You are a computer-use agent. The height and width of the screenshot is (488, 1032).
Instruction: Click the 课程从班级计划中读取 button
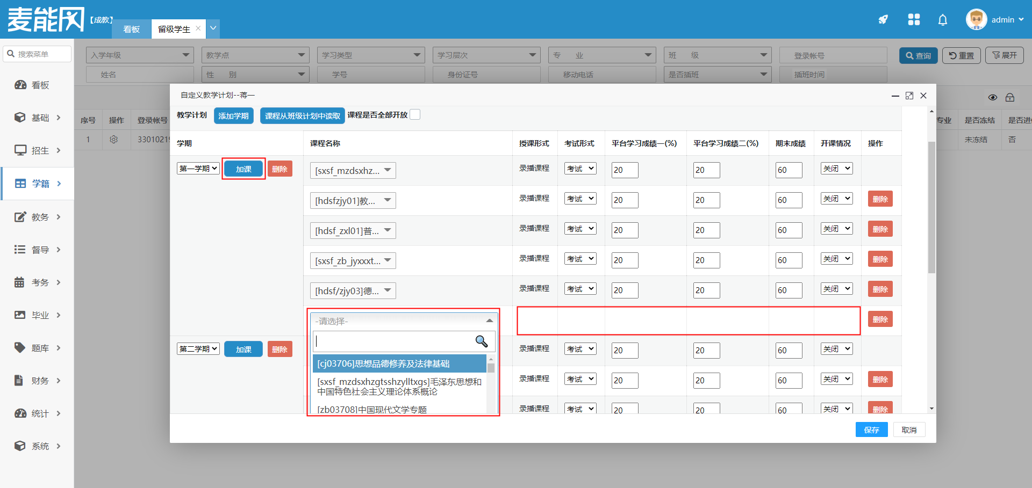(x=302, y=116)
